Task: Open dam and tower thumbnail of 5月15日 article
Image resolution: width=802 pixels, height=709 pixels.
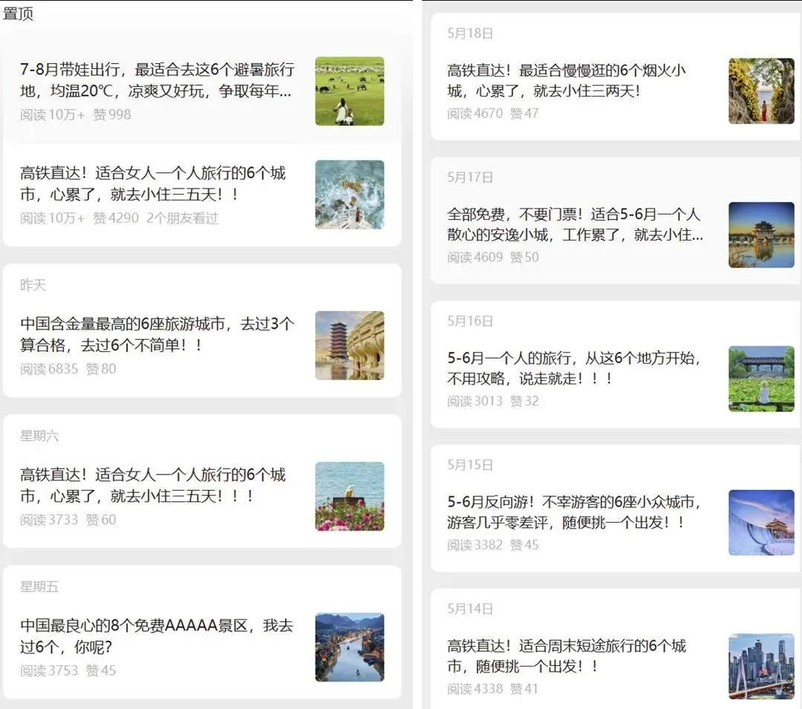Action: [x=761, y=523]
